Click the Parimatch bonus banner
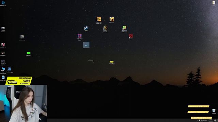The height and width of the screenshot is (122, 218). point(19,81)
